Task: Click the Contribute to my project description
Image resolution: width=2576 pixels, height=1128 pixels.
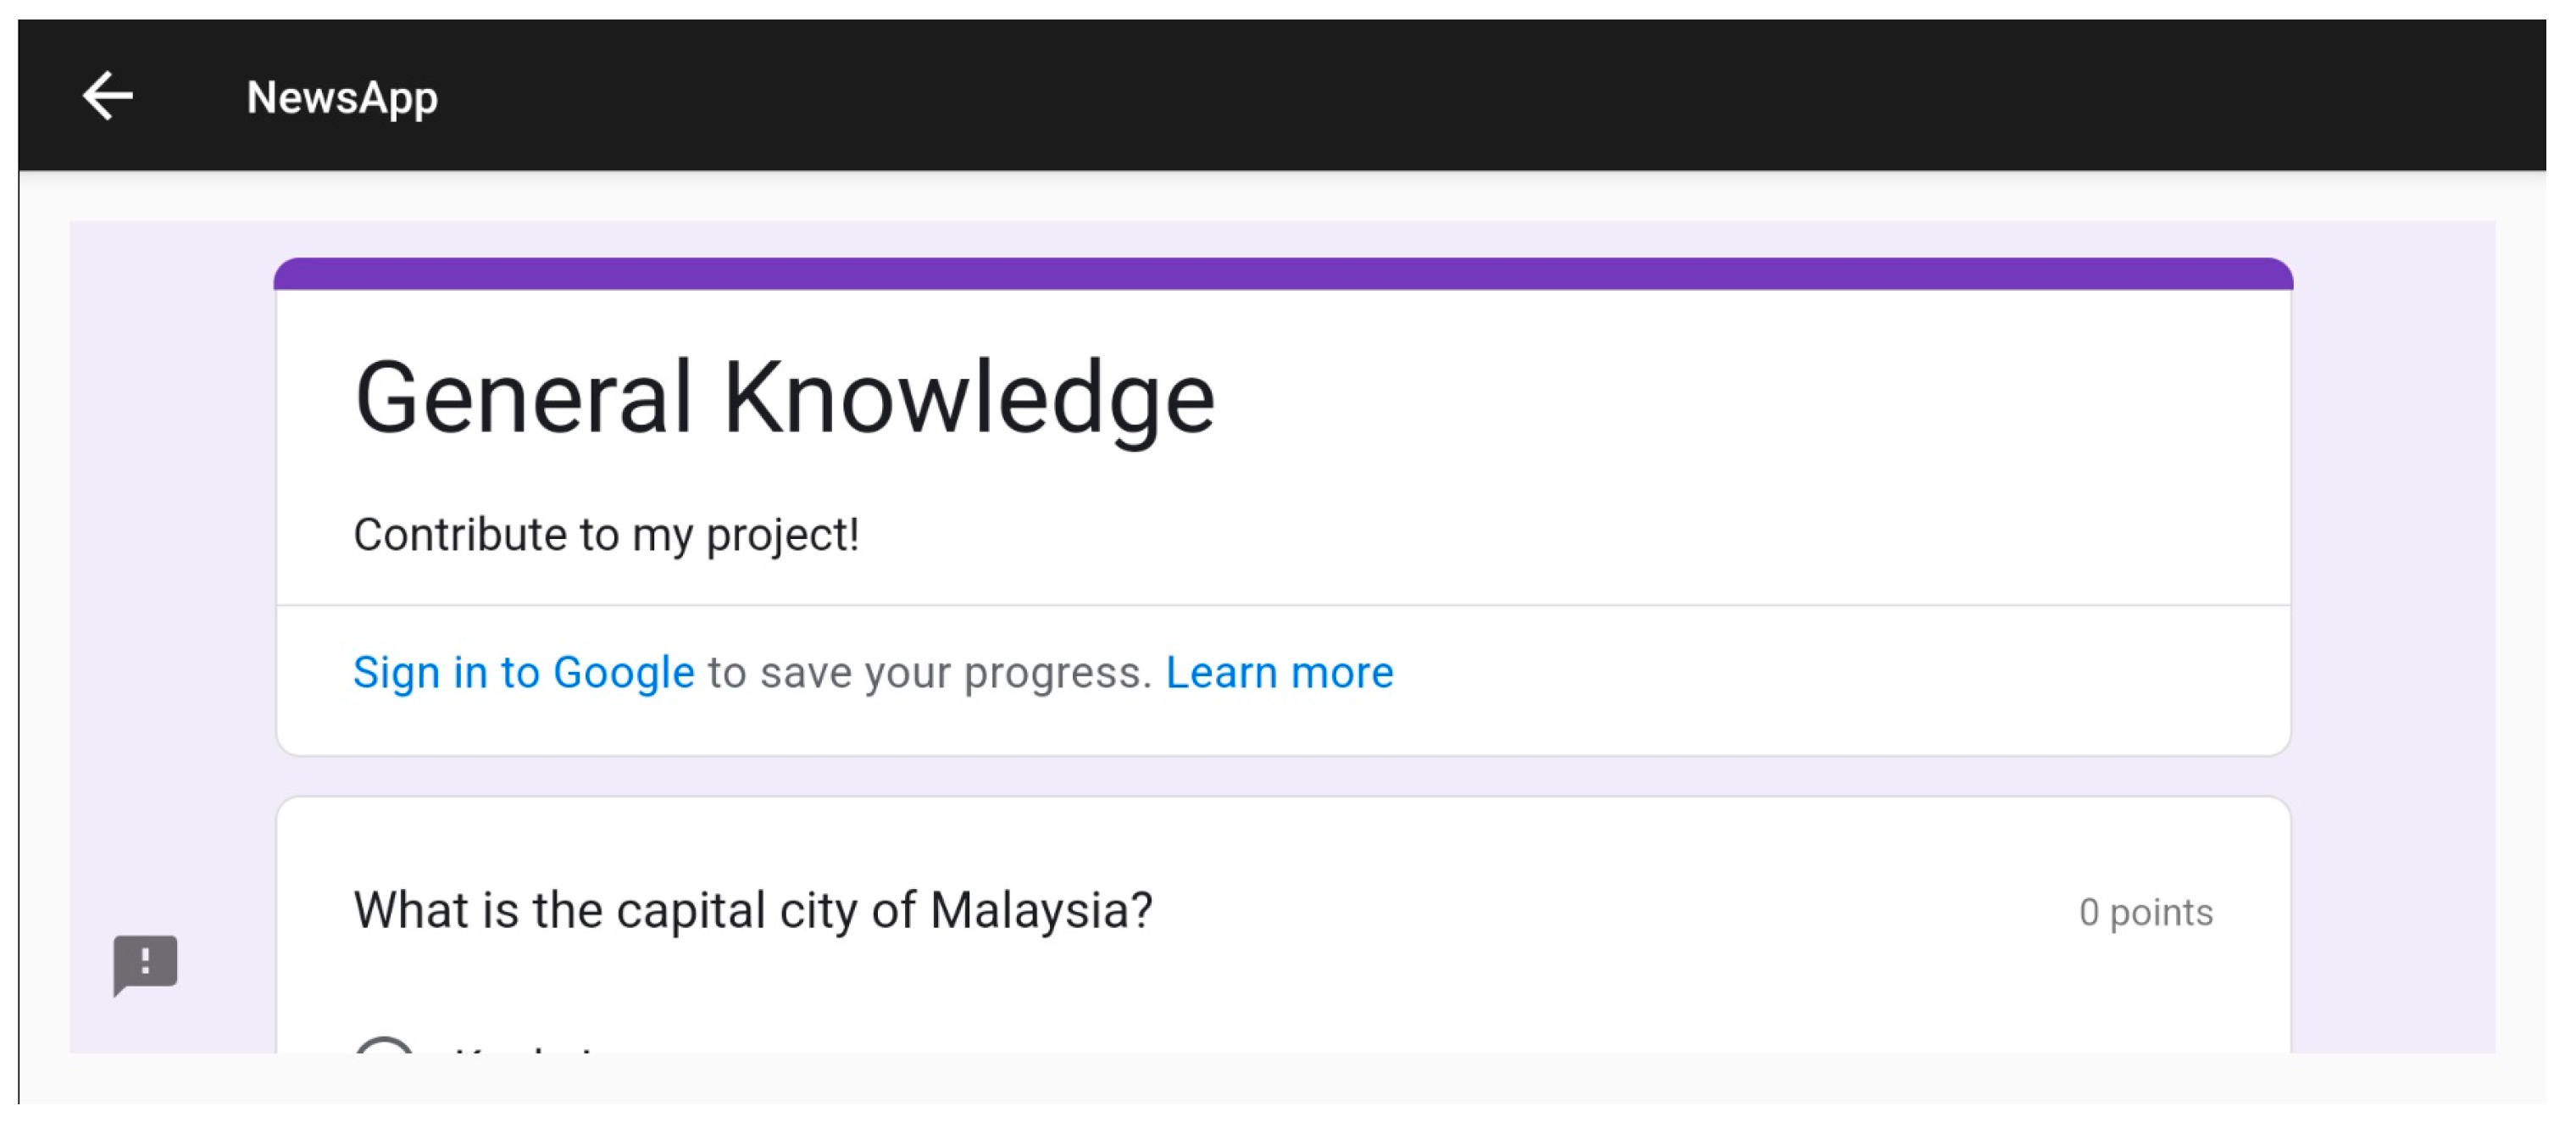Action: click(x=606, y=535)
